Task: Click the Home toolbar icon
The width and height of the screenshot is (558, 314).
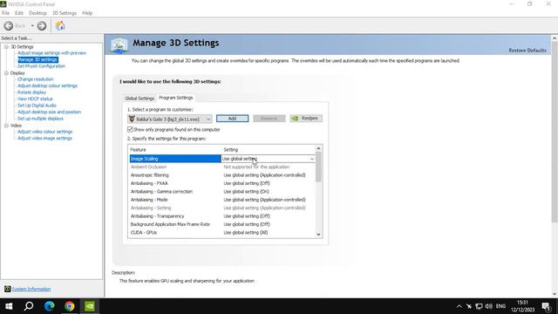Action: 60,26
